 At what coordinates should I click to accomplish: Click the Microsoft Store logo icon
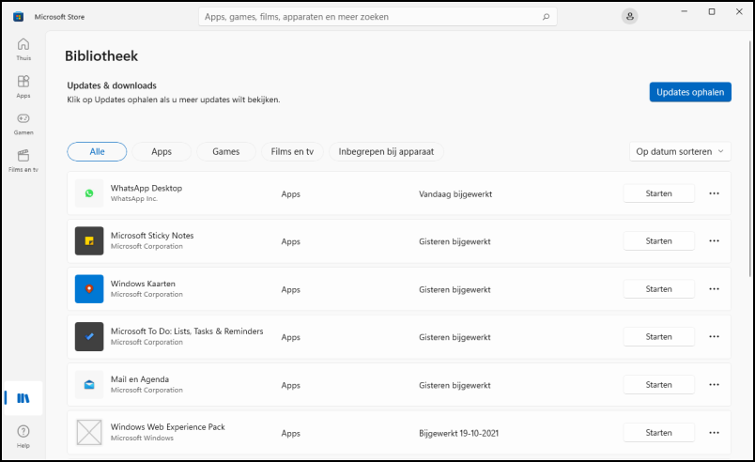point(18,17)
